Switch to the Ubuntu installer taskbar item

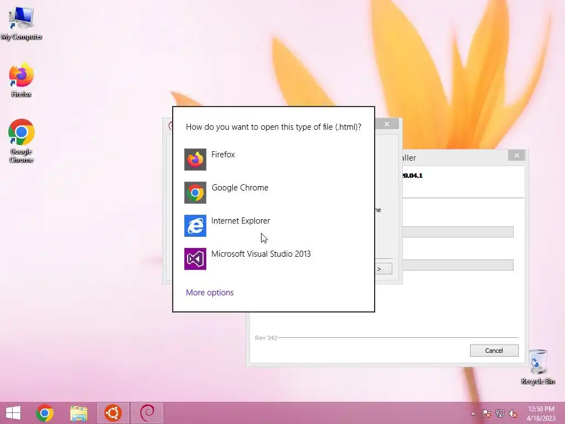(x=113, y=413)
